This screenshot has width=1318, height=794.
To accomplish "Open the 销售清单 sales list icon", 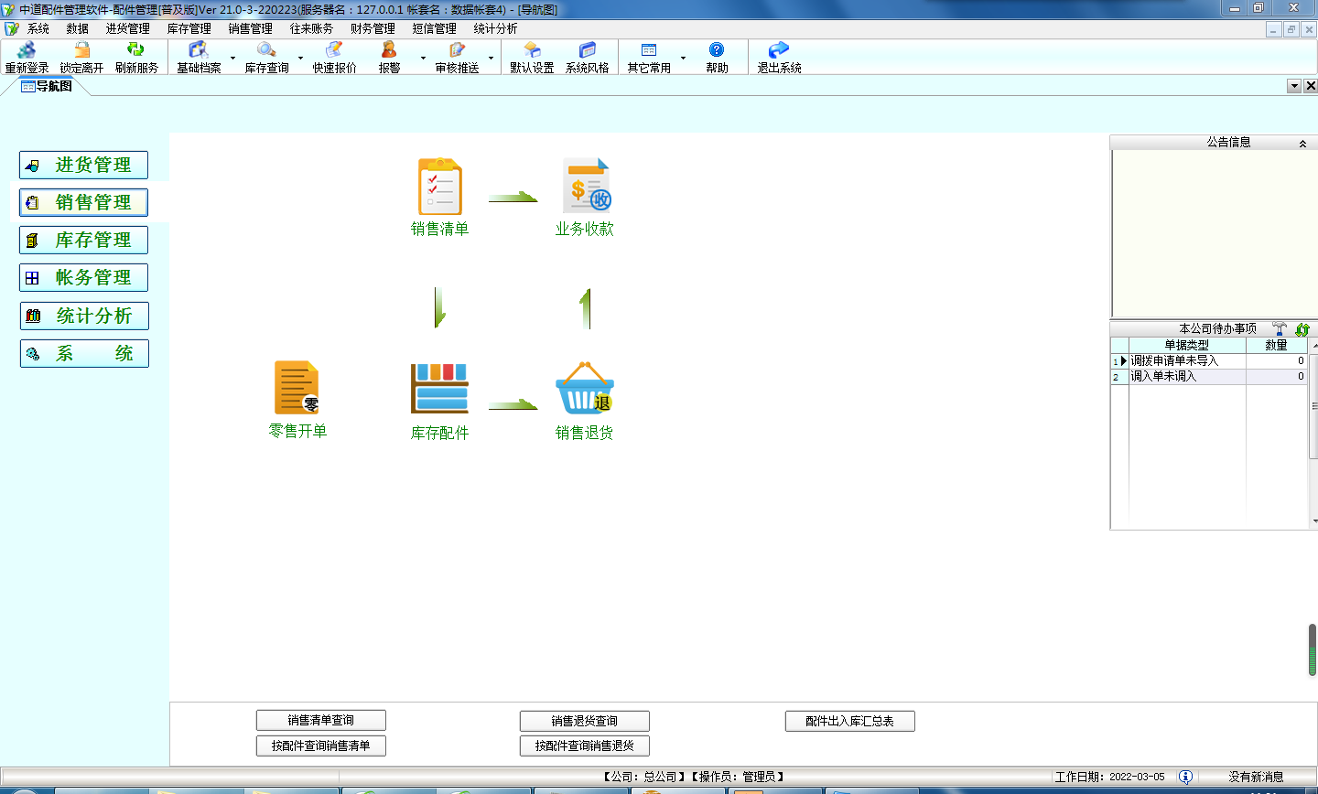I will pyautogui.click(x=440, y=188).
